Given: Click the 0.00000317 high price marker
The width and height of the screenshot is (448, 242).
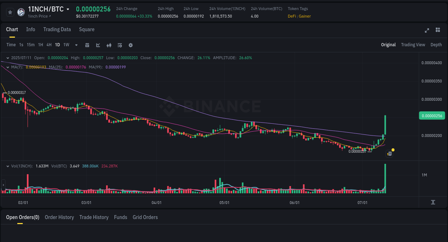Looking at the screenshot, I should point(17,92).
